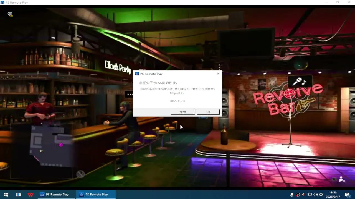Click the 提示 button in the dialog
The height and width of the screenshot is (199, 355).
click(182, 112)
